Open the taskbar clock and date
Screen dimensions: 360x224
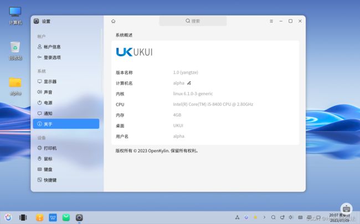click(340, 217)
